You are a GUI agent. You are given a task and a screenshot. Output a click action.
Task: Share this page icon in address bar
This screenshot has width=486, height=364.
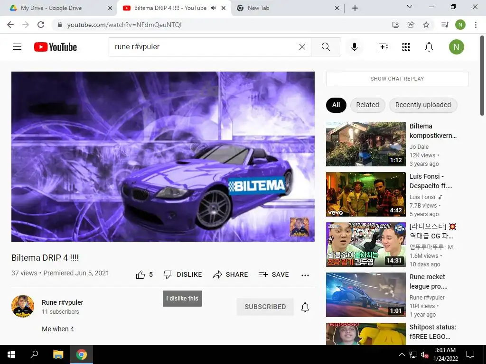click(411, 25)
